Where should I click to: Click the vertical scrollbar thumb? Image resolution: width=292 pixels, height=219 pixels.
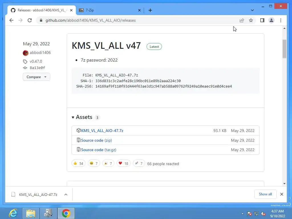point(284,49)
